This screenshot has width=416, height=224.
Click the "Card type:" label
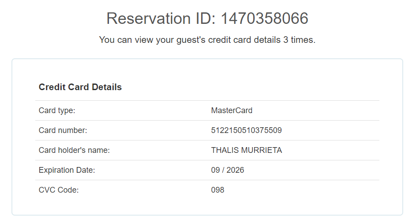coord(57,110)
